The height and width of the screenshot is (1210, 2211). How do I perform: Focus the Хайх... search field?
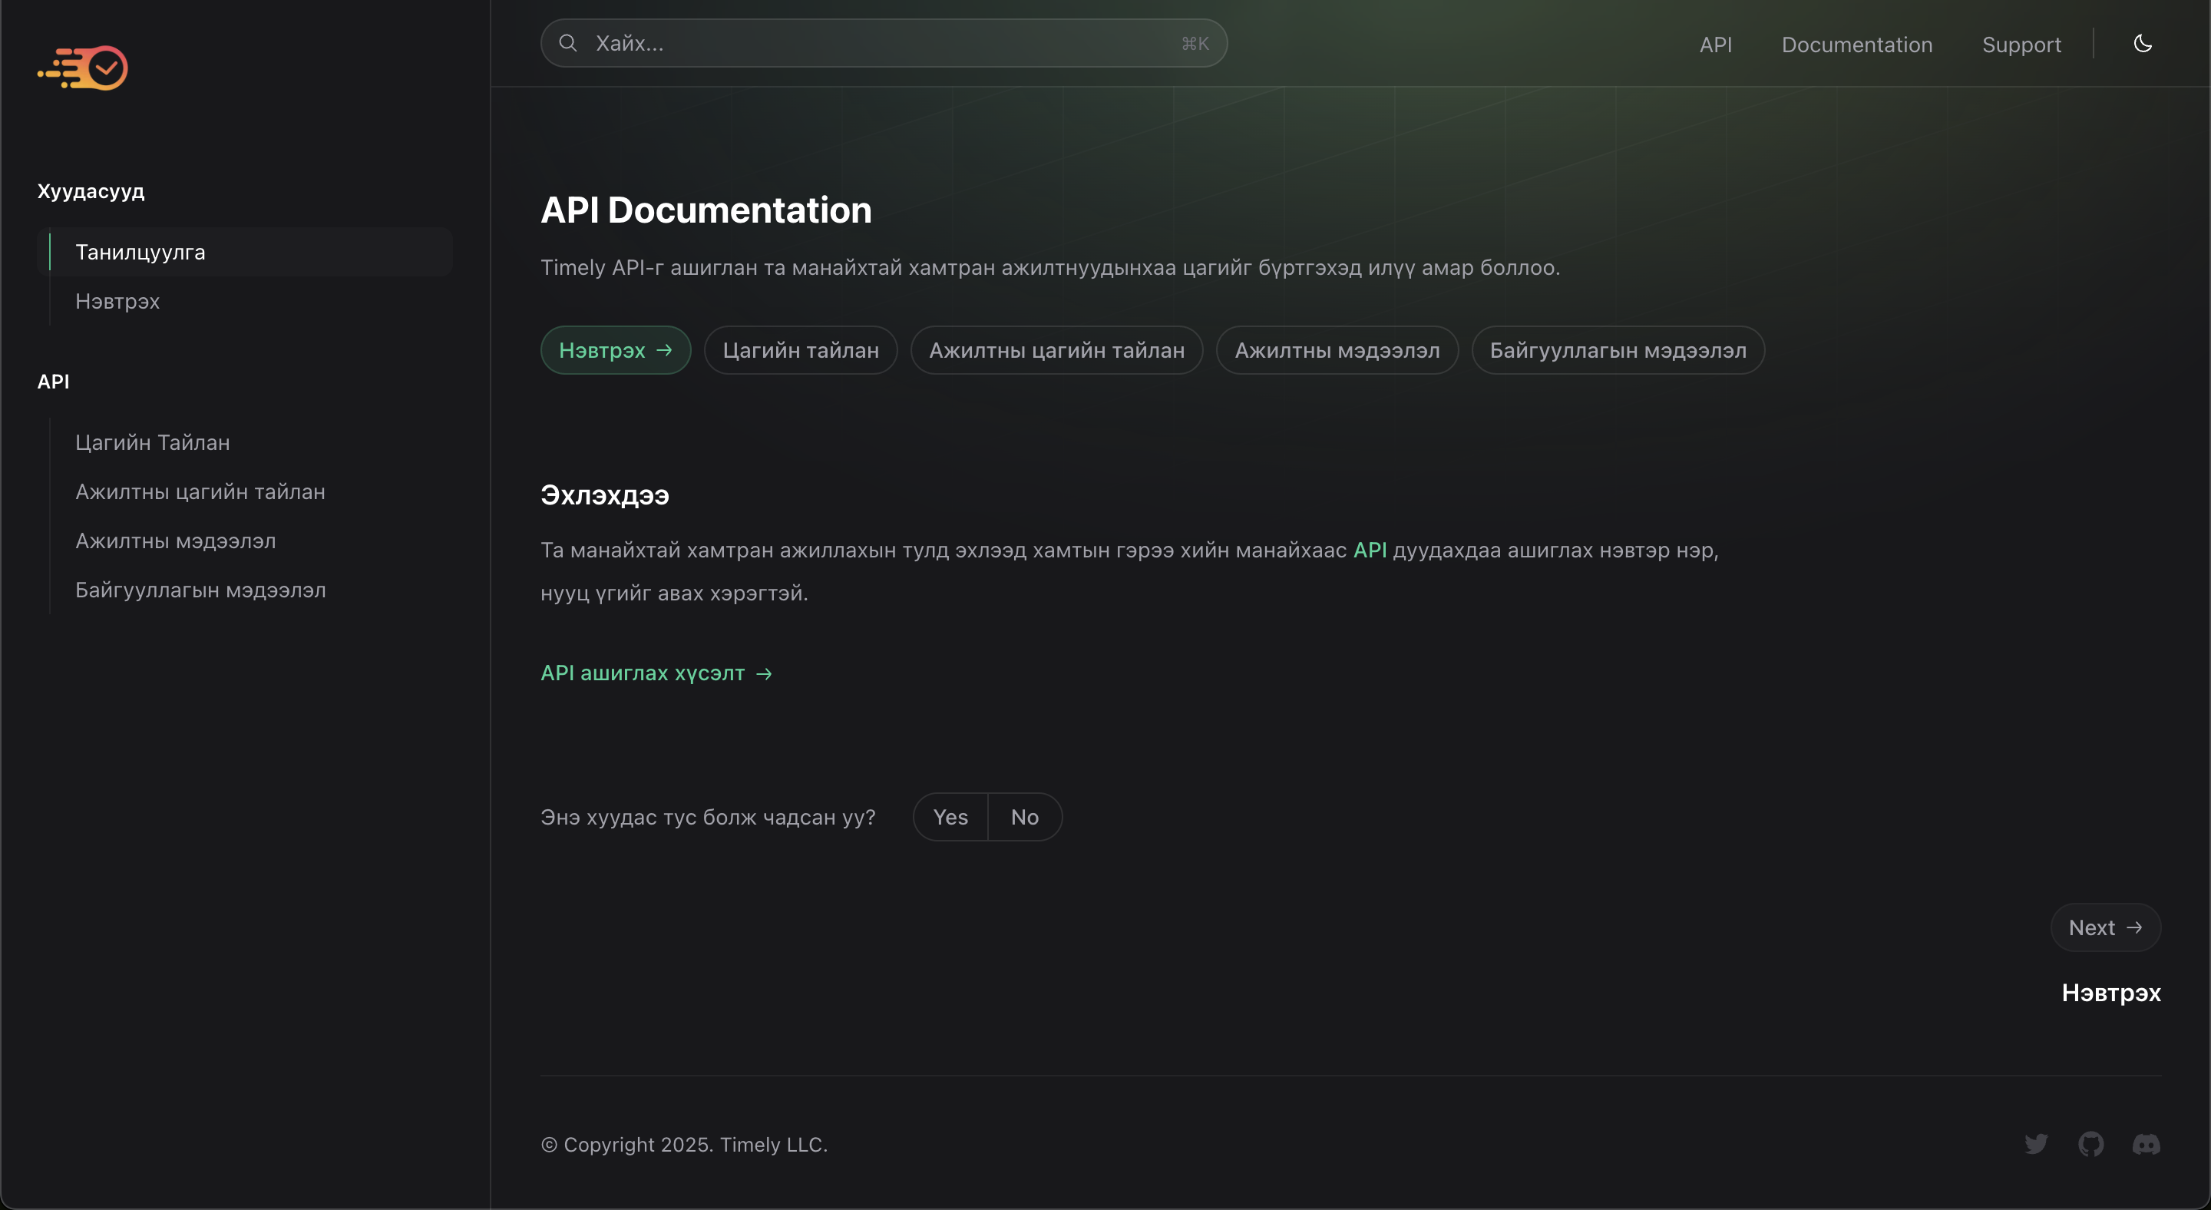[x=883, y=43]
